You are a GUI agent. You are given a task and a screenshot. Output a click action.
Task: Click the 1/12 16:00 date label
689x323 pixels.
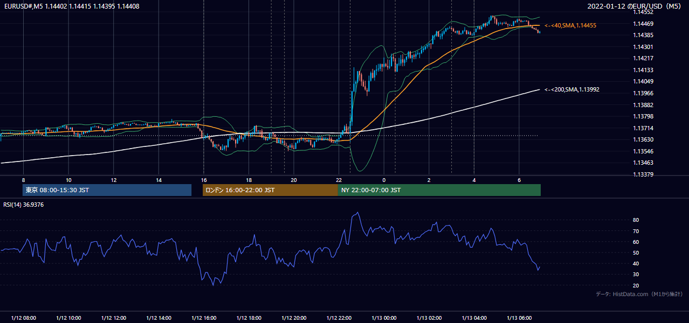204,318
